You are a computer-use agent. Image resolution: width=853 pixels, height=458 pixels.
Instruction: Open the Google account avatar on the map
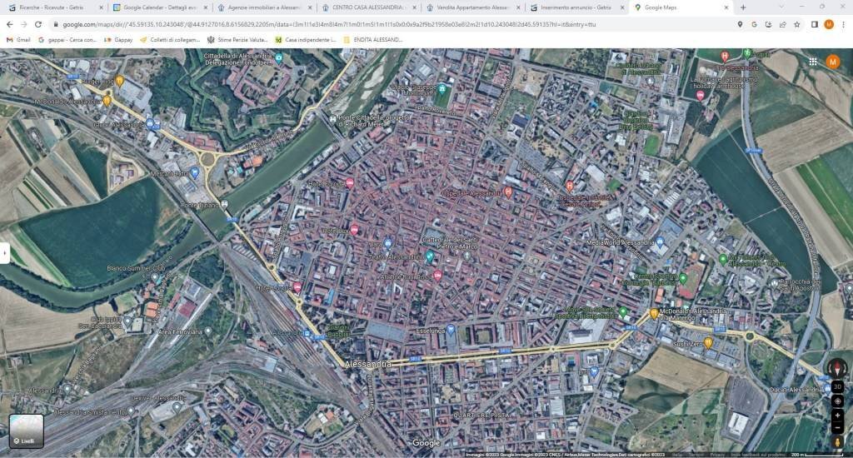point(832,62)
